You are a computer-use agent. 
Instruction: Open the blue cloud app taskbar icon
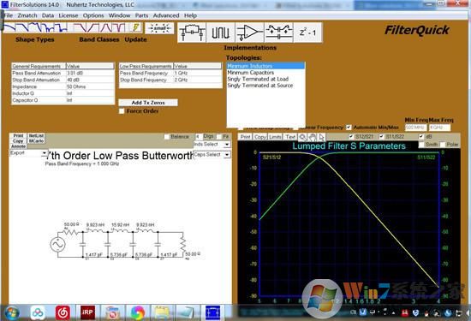click(x=38, y=312)
